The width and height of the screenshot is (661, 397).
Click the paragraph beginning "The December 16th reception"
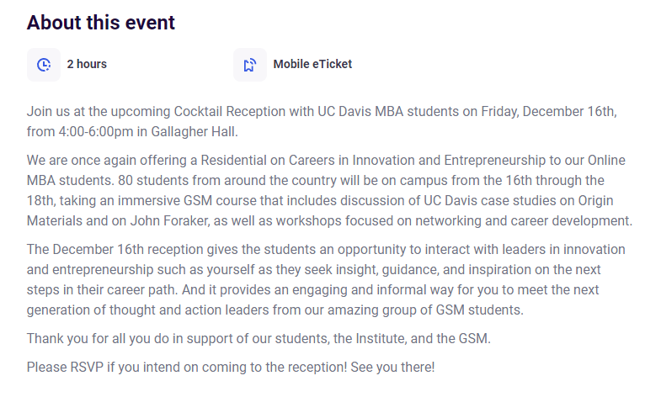coord(326,279)
